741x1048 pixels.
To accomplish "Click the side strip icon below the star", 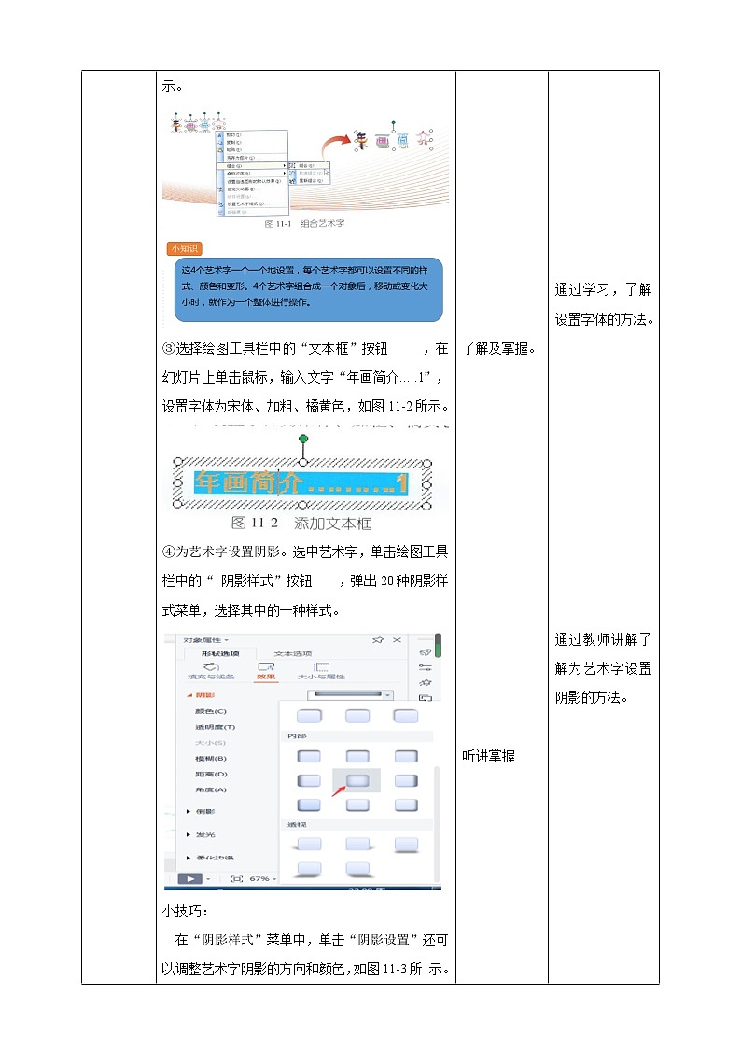I will (x=425, y=698).
